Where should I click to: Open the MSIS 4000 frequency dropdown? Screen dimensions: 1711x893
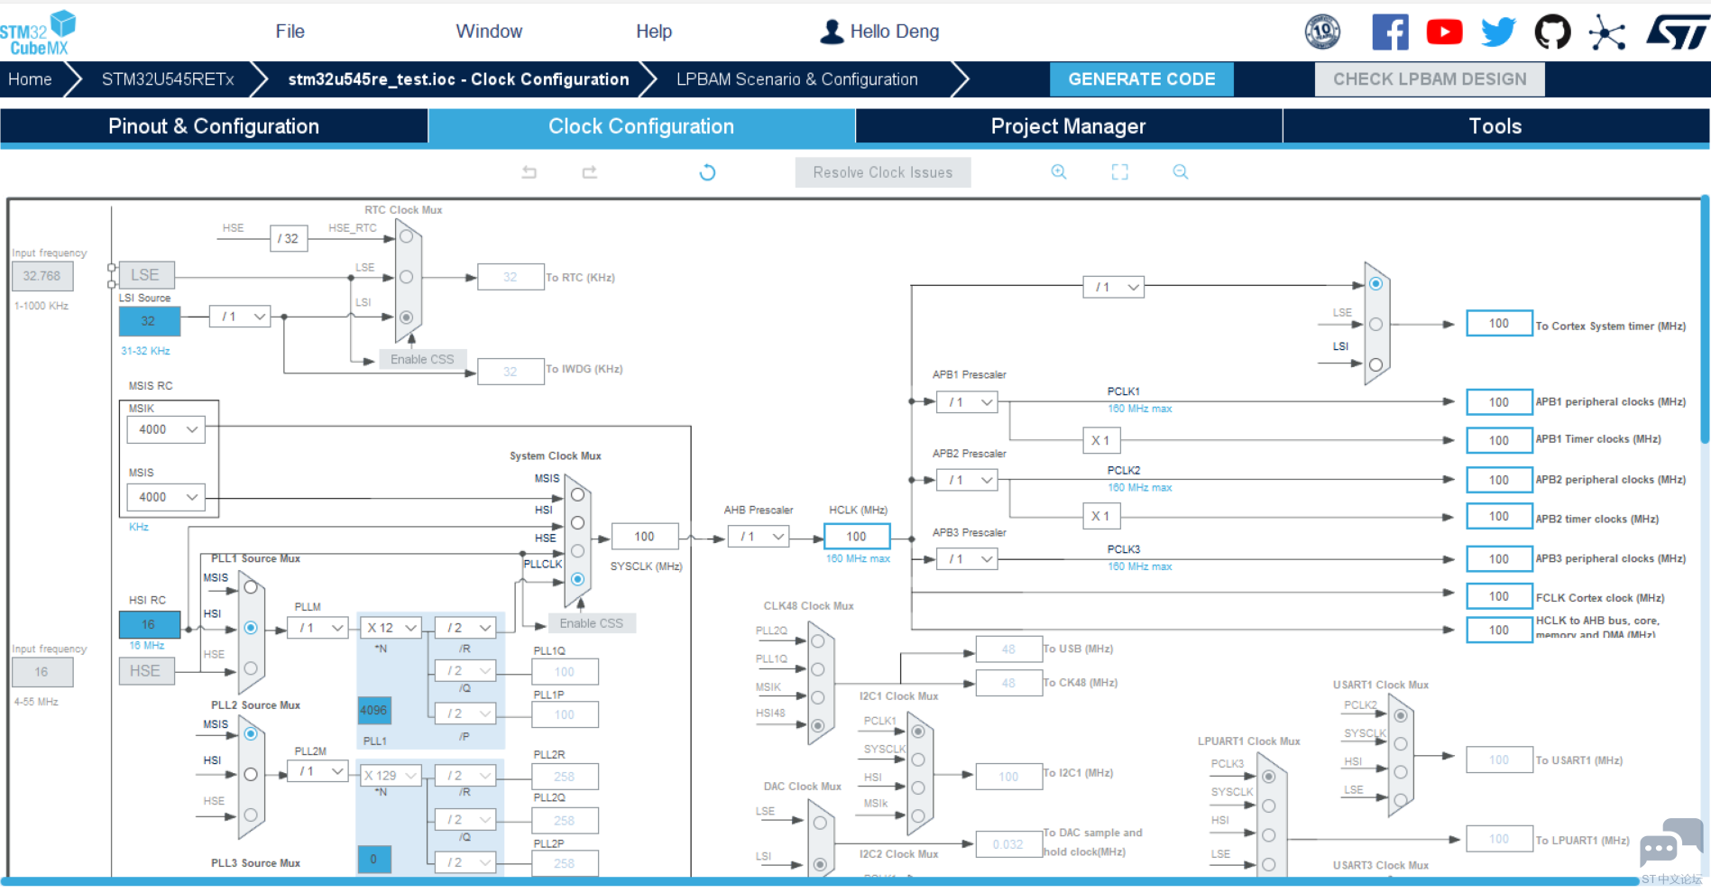click(x=167, y=497)
